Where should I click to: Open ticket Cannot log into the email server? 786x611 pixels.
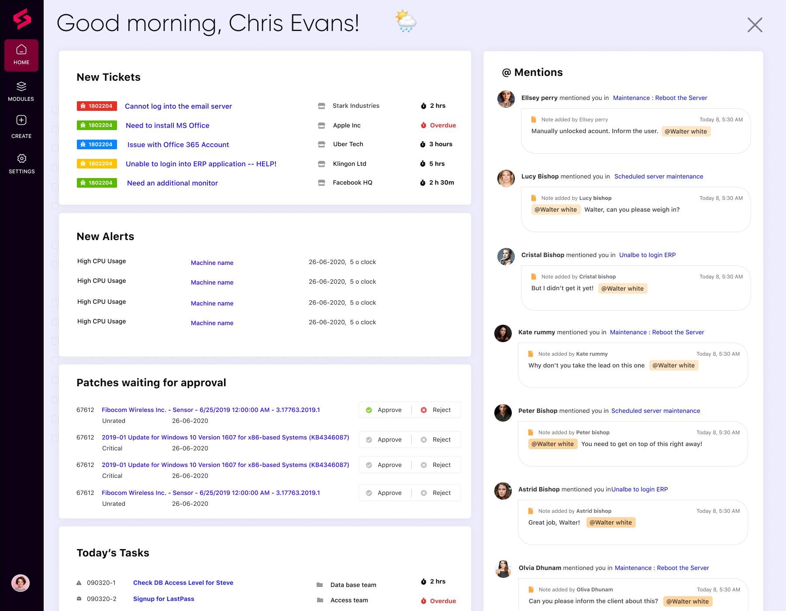(178, 106)
